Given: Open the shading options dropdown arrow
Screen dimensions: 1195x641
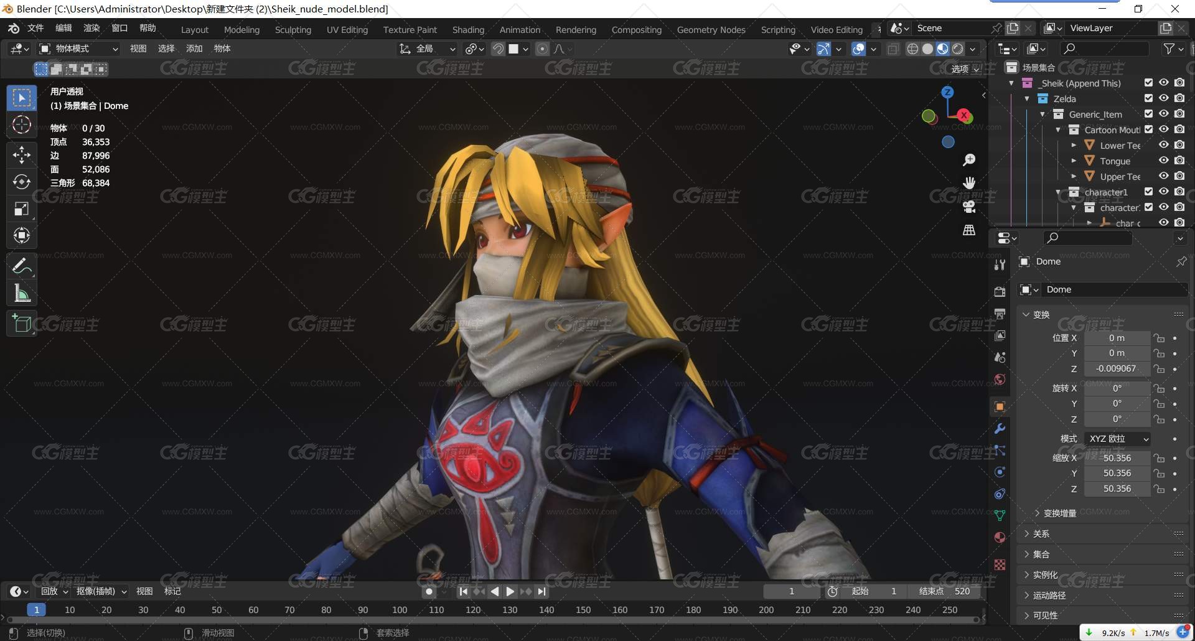Looking at the screenshot, I should tap(972, 49).
